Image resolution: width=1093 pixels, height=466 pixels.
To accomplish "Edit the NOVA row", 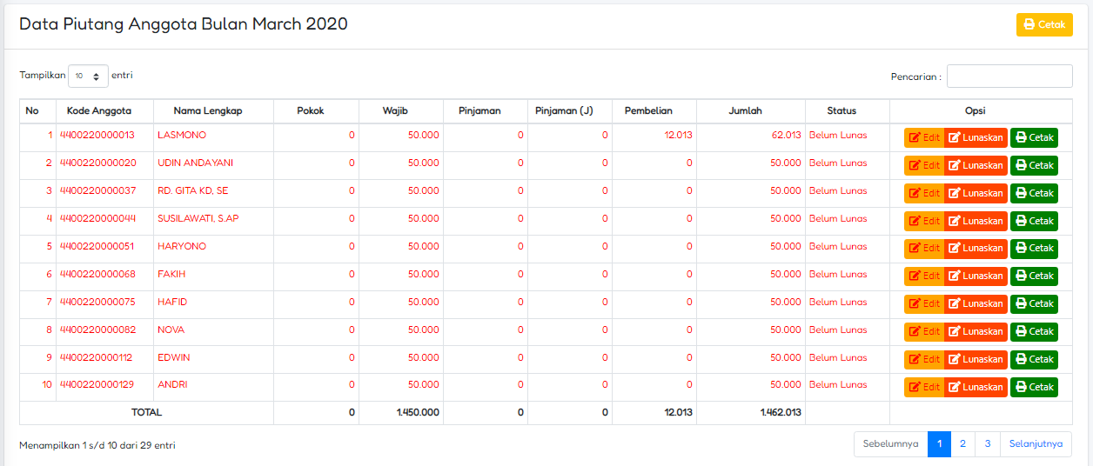I will [x=924, y=332].
